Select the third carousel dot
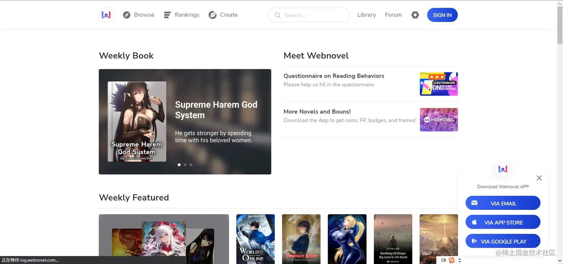Viewport: 563px width, 264px height. [191, 165]
